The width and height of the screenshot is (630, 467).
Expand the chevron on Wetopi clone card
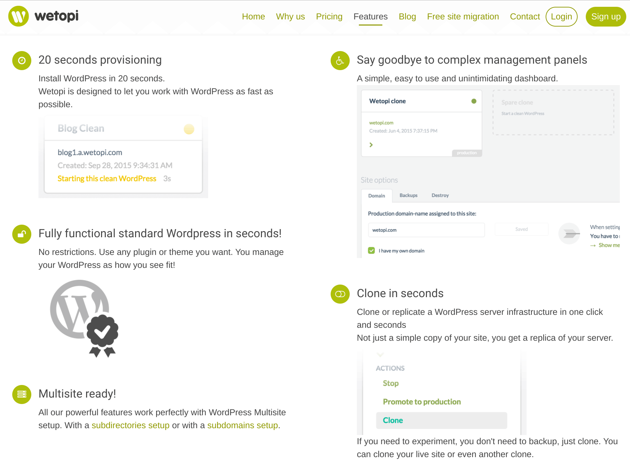point(371,145)
